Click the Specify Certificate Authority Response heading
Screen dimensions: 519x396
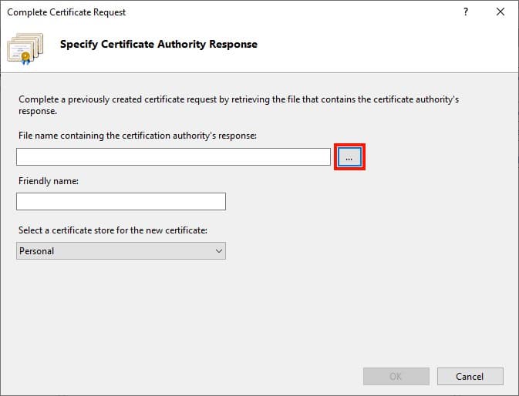click(x=159, y=44)
